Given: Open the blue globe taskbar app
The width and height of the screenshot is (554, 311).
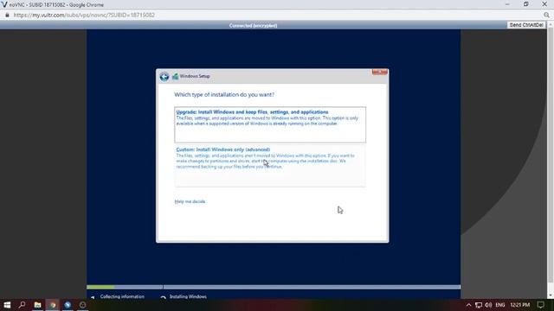Looking at the screenshot, I should click(68, 305).
